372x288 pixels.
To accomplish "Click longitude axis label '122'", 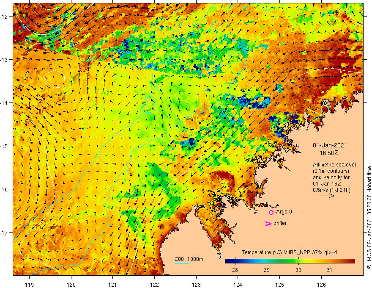I will pyautogui.click(x=154, y=285).
